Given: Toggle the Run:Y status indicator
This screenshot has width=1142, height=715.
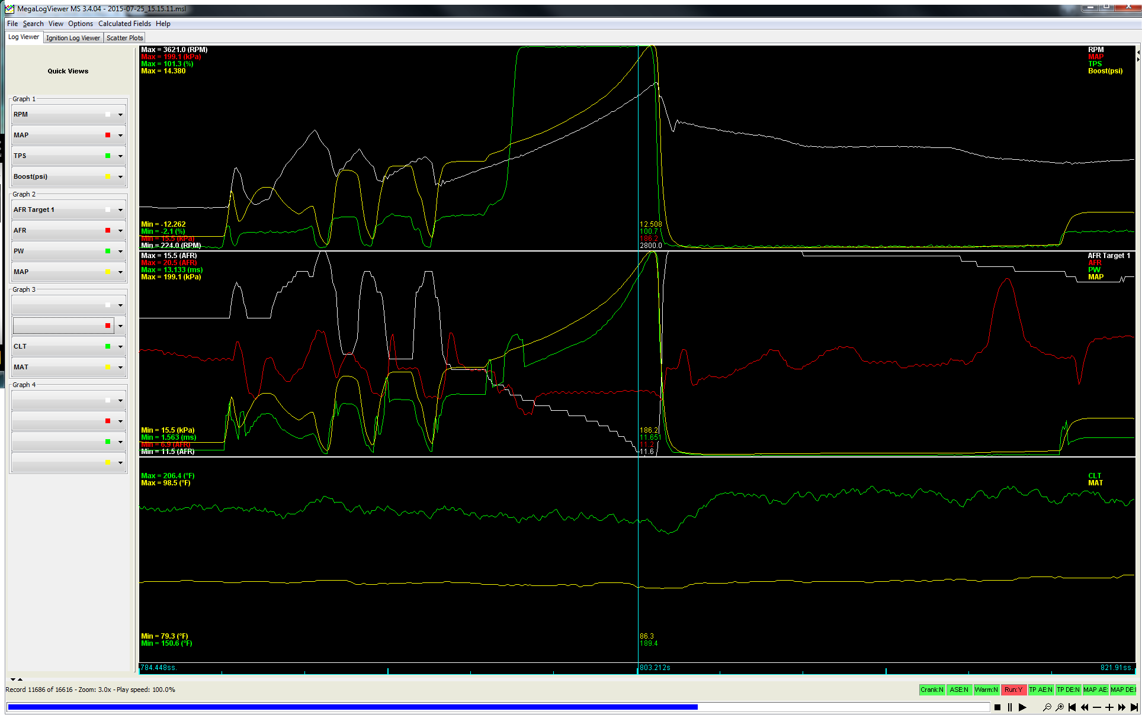Looking at the screenshot, I should click(1013, 690).
